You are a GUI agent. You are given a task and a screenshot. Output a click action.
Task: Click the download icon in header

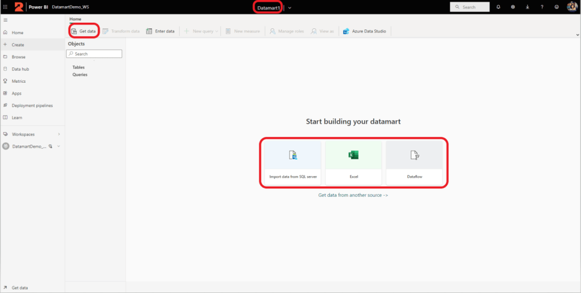point(528,7)
